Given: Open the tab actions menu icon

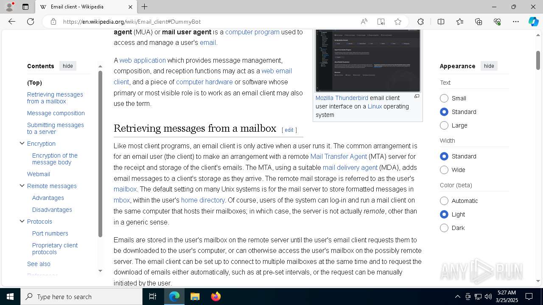Looking at the screenshot, I should [25, 7].
